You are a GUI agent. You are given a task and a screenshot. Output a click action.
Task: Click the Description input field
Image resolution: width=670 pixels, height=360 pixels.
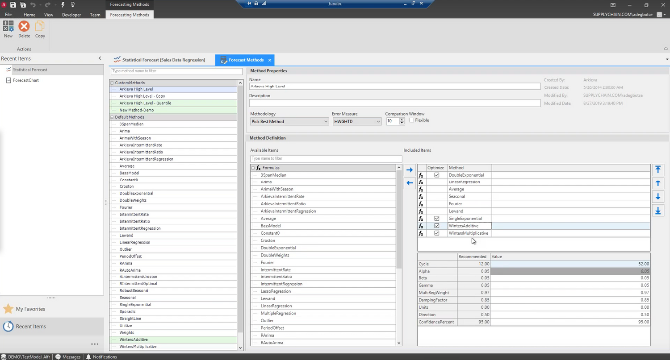click(x=395, y=103)
